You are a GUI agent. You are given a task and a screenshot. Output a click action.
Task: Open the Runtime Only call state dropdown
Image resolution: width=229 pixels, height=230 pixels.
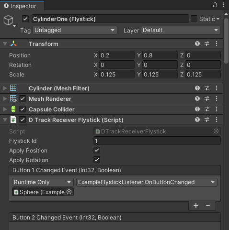pyautogui.click(x=43, y=182)
